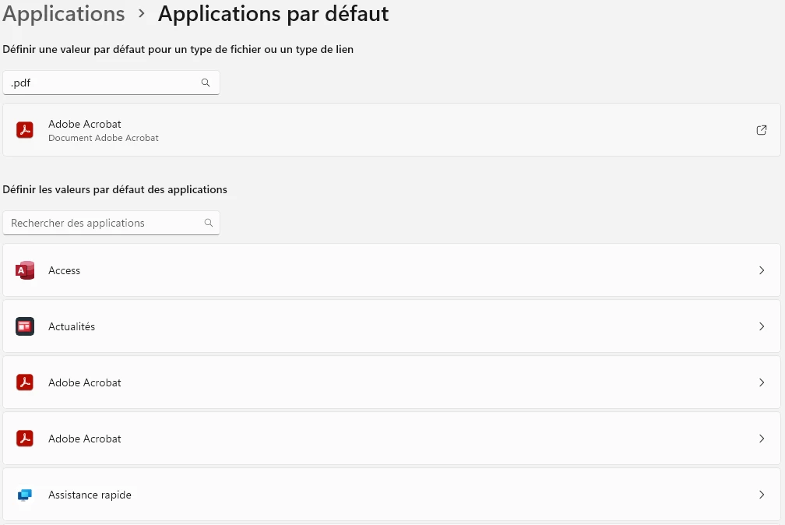Click the Actualités news app icon
Screen dimensions: 785x525
25,326
